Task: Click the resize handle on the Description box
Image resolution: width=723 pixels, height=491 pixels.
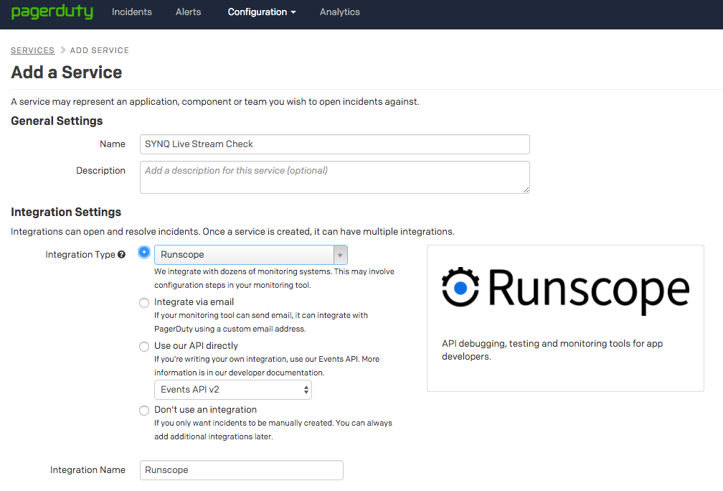Action: 527,190
